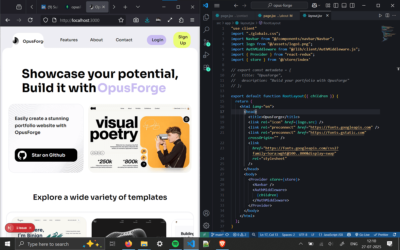Switch to opusForge MongoDB browser tab
This screenshot has width=400, height=250.
coord(74,7)
